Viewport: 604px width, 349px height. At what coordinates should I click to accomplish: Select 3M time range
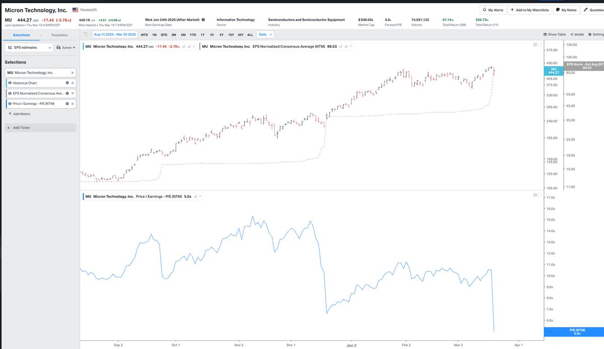pyautogui.click(x=174, y=34)
